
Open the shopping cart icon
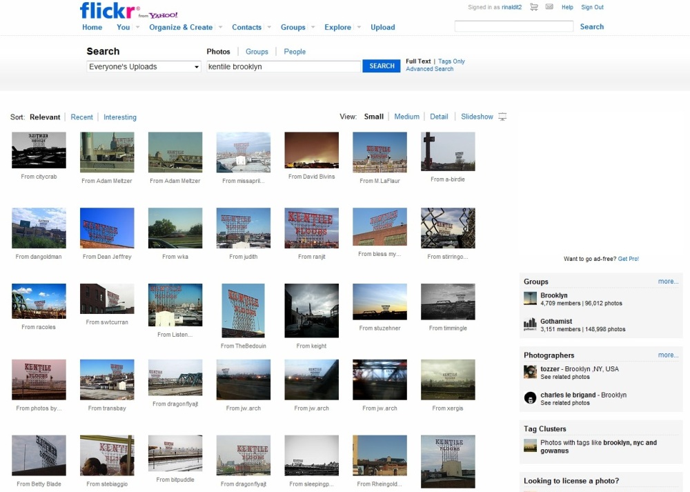click(x=534, y=7)
